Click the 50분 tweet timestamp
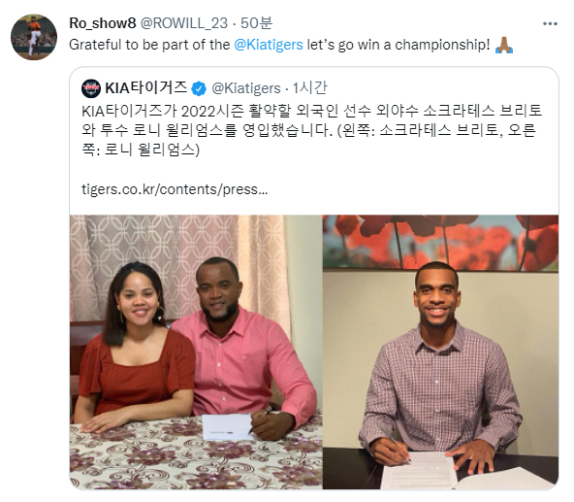574x502 pixels. click(256, 23)
